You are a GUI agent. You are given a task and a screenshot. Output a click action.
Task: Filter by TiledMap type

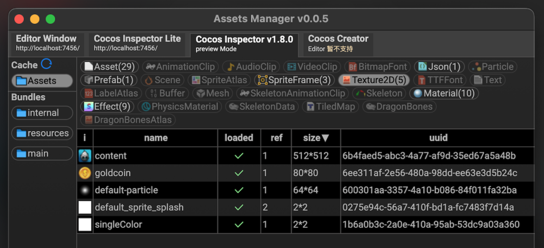pyautogui.click(x=330, y=106)
